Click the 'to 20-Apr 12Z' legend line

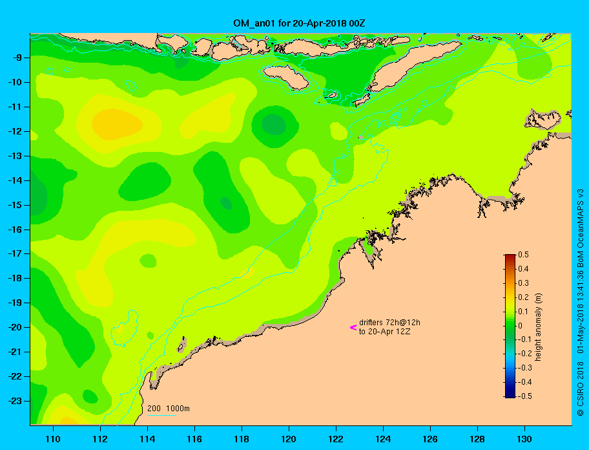click(x=384, y=332)
